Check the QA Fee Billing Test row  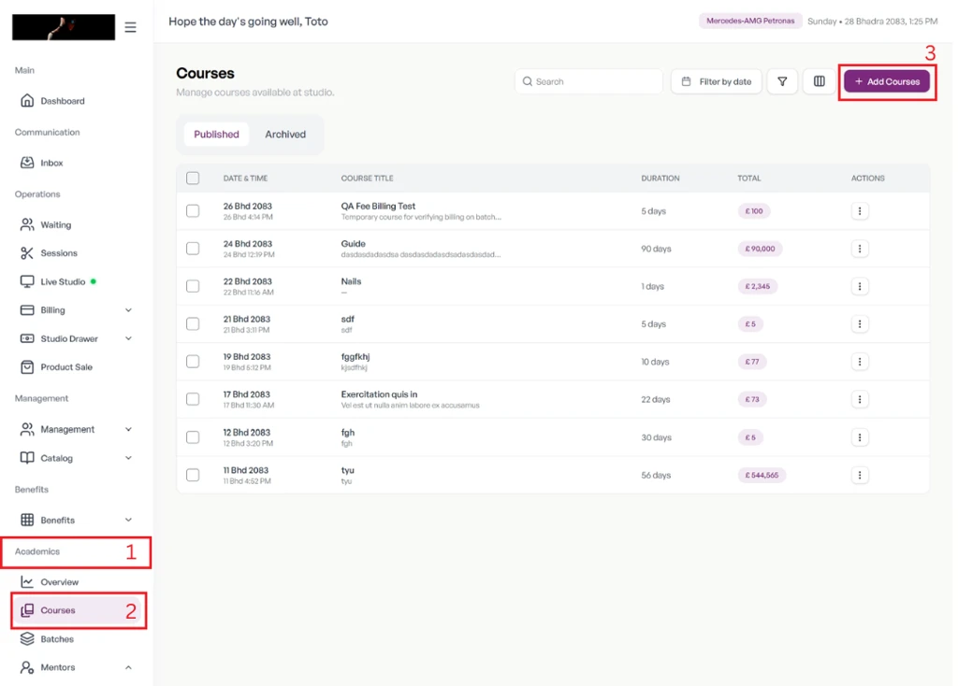click(193, 211)
